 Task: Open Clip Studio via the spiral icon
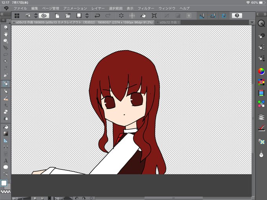click(x=44, y=16)
